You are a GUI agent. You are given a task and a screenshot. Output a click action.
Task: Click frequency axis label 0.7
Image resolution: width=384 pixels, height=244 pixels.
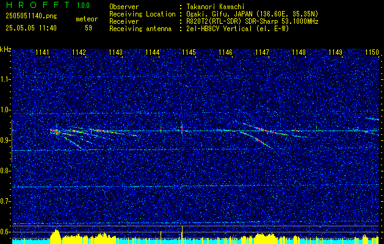tap(5, 201)
